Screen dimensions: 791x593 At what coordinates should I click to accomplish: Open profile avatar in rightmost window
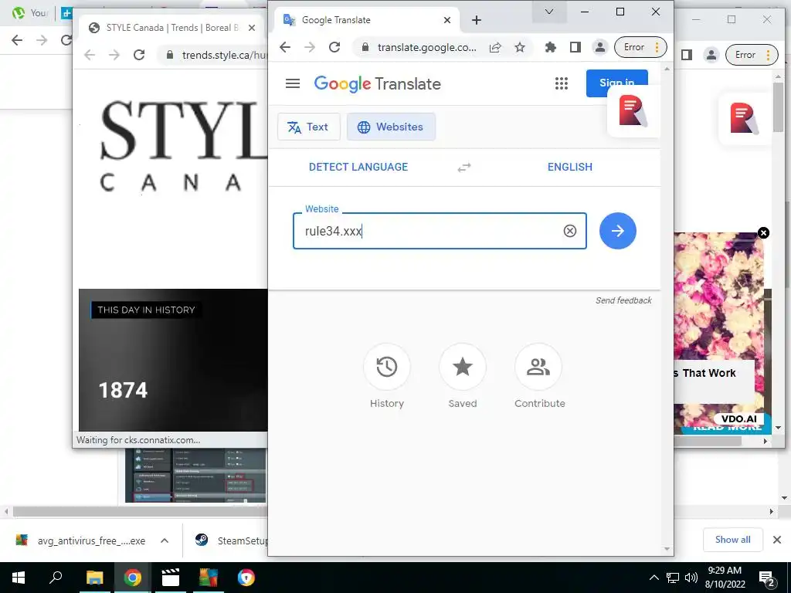[x=711, y=55]
